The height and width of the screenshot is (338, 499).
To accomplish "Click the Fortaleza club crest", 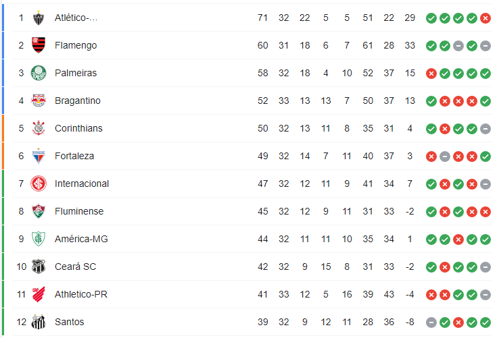I will [39, 156].
